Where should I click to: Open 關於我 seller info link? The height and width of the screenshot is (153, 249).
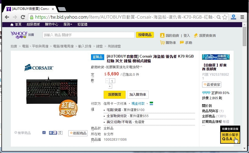click(x=207, y=106)
